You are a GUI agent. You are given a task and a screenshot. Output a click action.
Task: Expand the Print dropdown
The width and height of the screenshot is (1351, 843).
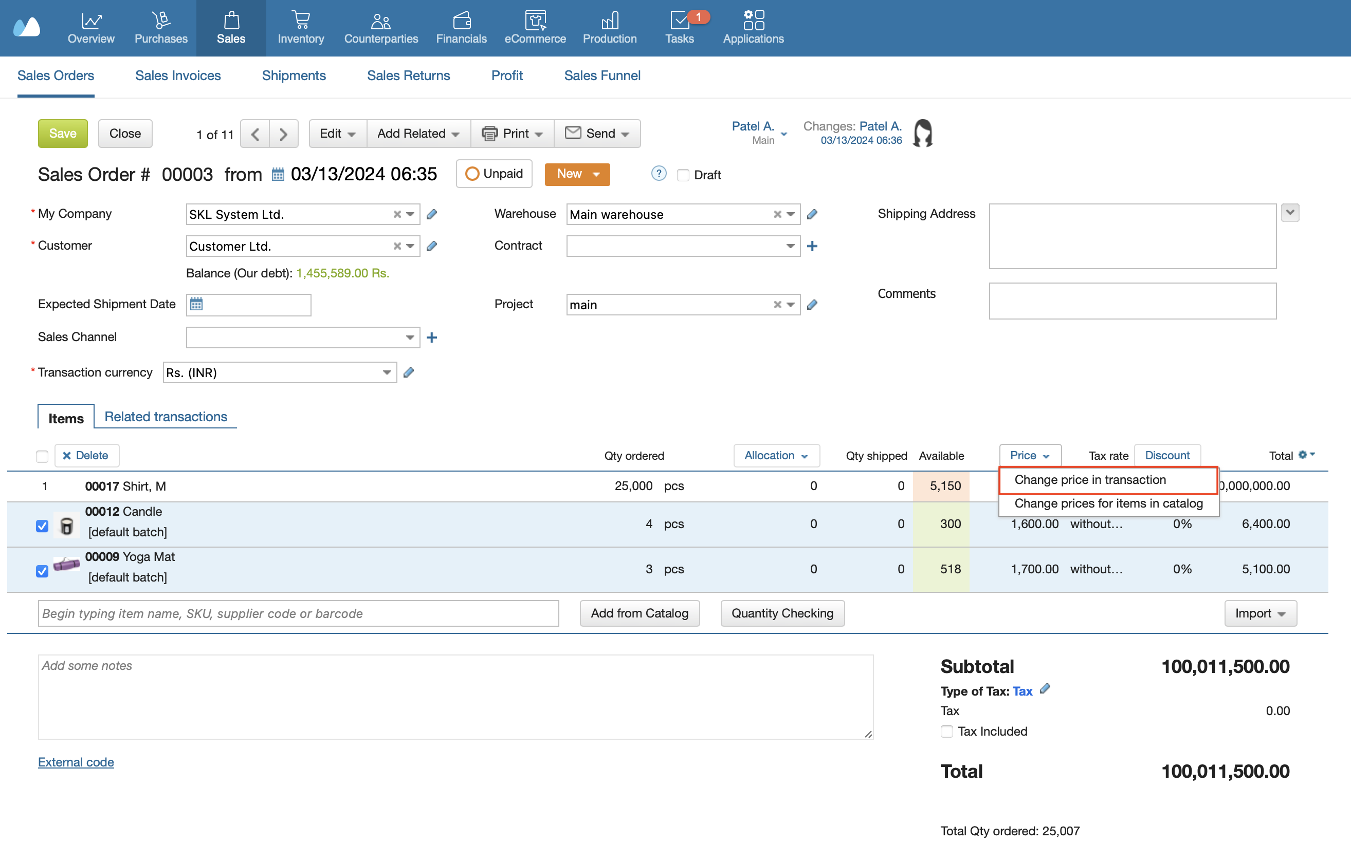pyautogui.click(x=512, y=134)
